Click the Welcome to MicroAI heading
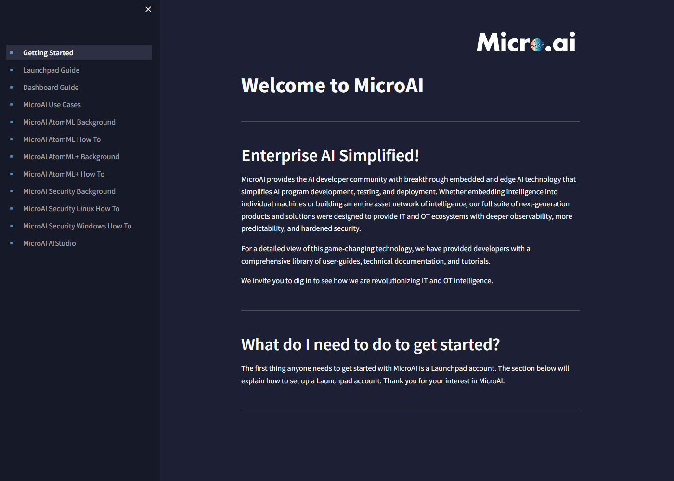This screenshot has height=481, width=674. 332,86
